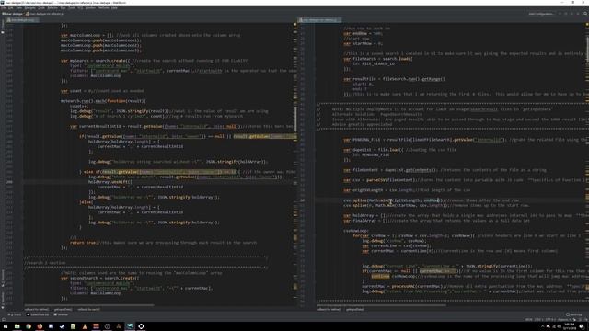Click first breadcrumb below left editor
589x331 pixels.
click(x=37, y=309)
